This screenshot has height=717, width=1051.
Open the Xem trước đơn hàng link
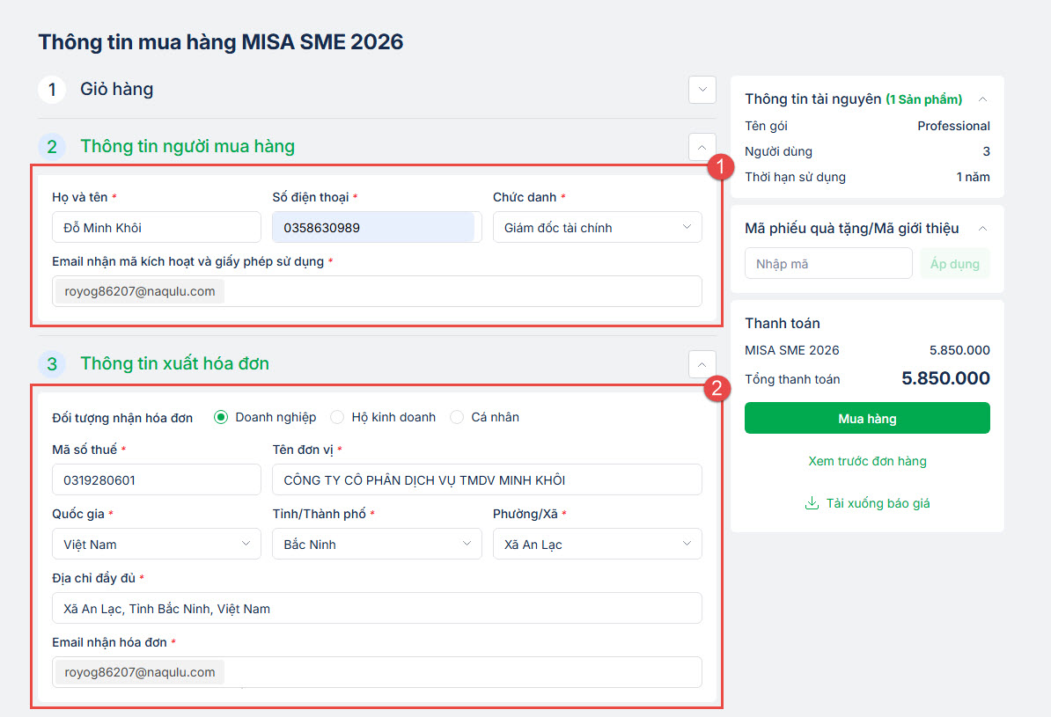point(867,461)
